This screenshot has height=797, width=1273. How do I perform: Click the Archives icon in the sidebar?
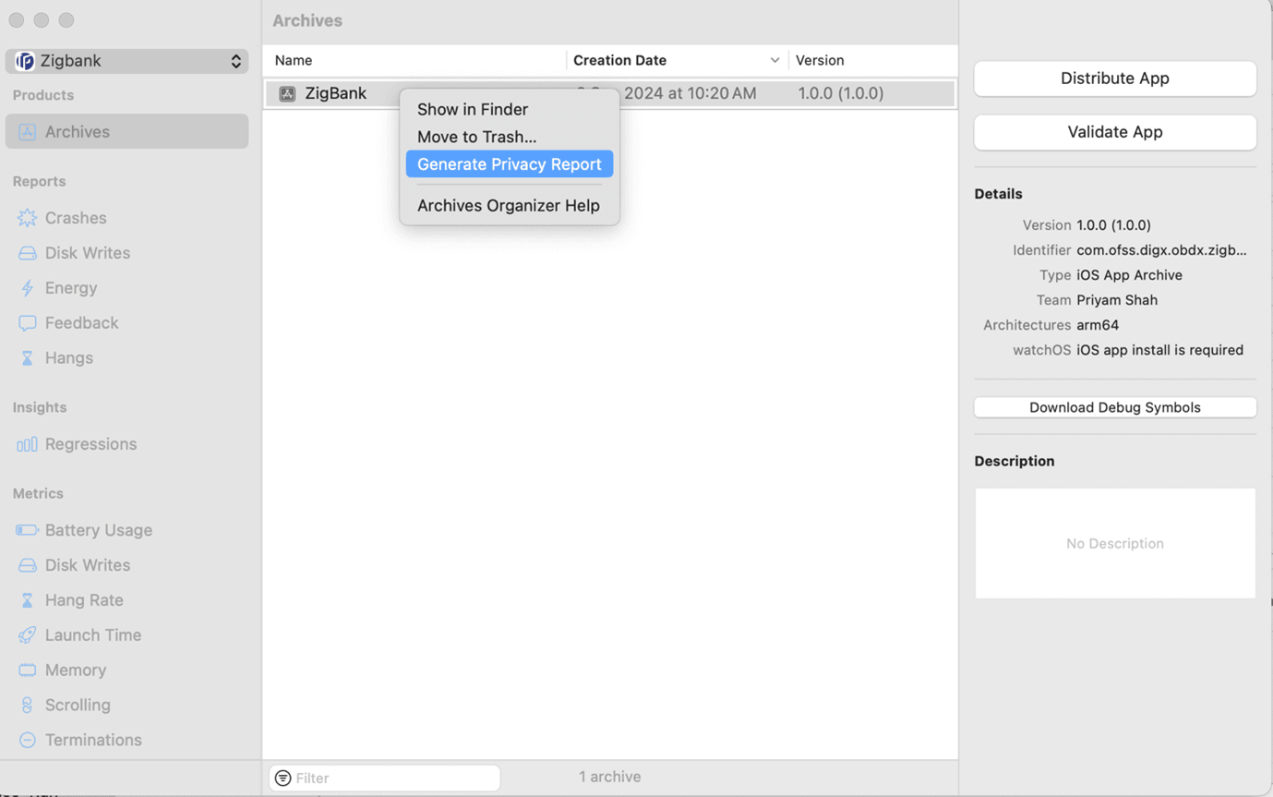(x=28, y=132)
